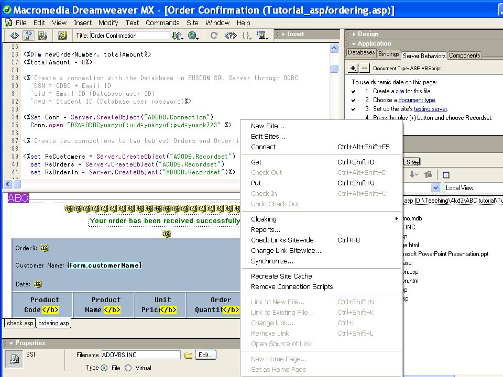The height and width of the screenshot is (377, 503).
Task: Click plus button in Server Behaviors
Action: (353, 68)
